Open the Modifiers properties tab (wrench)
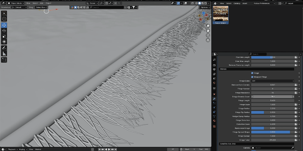Viewport: 303px width, 151px height. coord(214,99)
